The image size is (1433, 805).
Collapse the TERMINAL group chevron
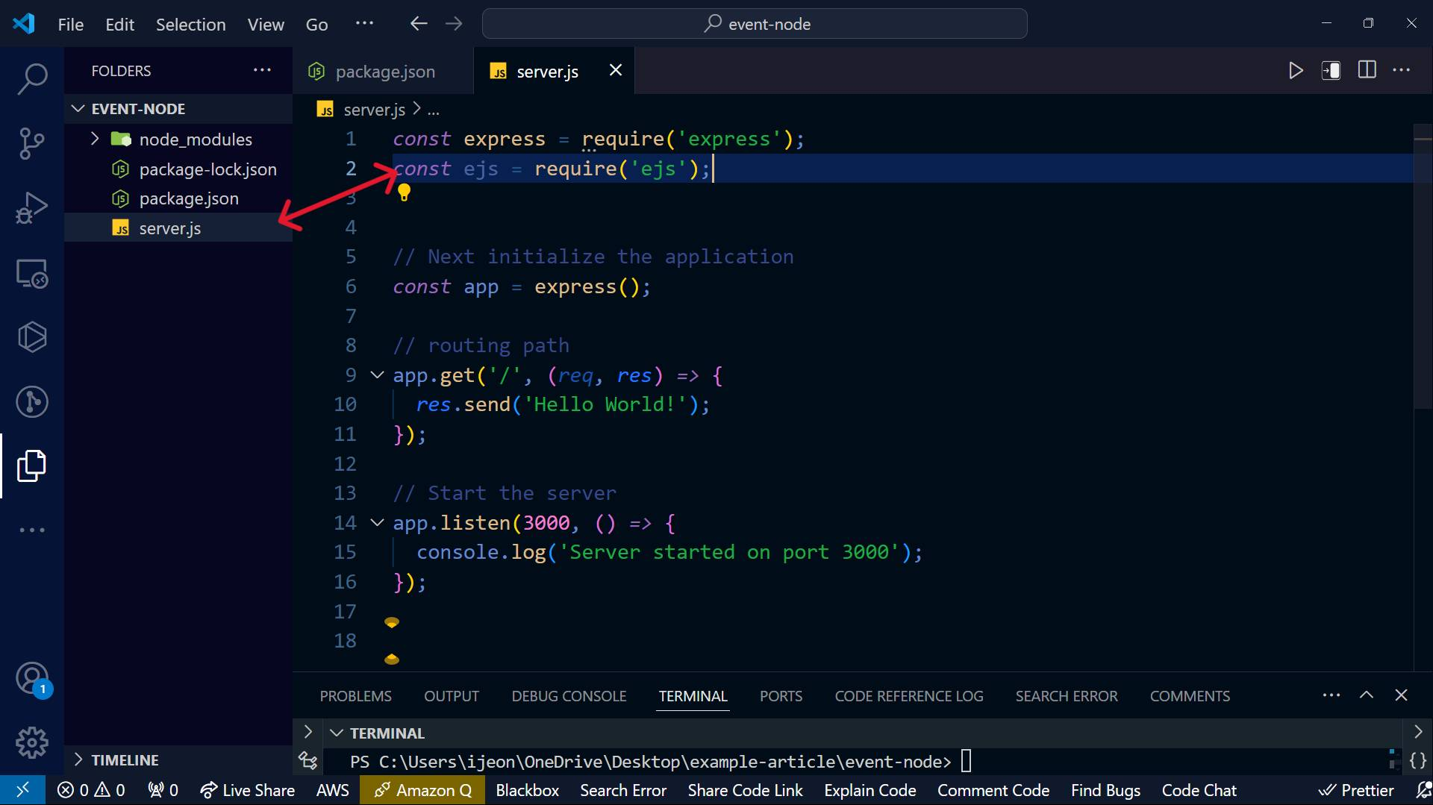tap(337, 733)
